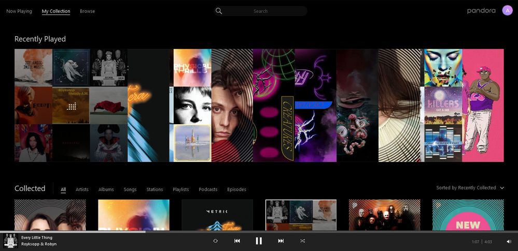The width and height of the screenshot is (518, 251).
Task: Open Royksopp & Robyn artist link
Action: (x=39, y=244)
